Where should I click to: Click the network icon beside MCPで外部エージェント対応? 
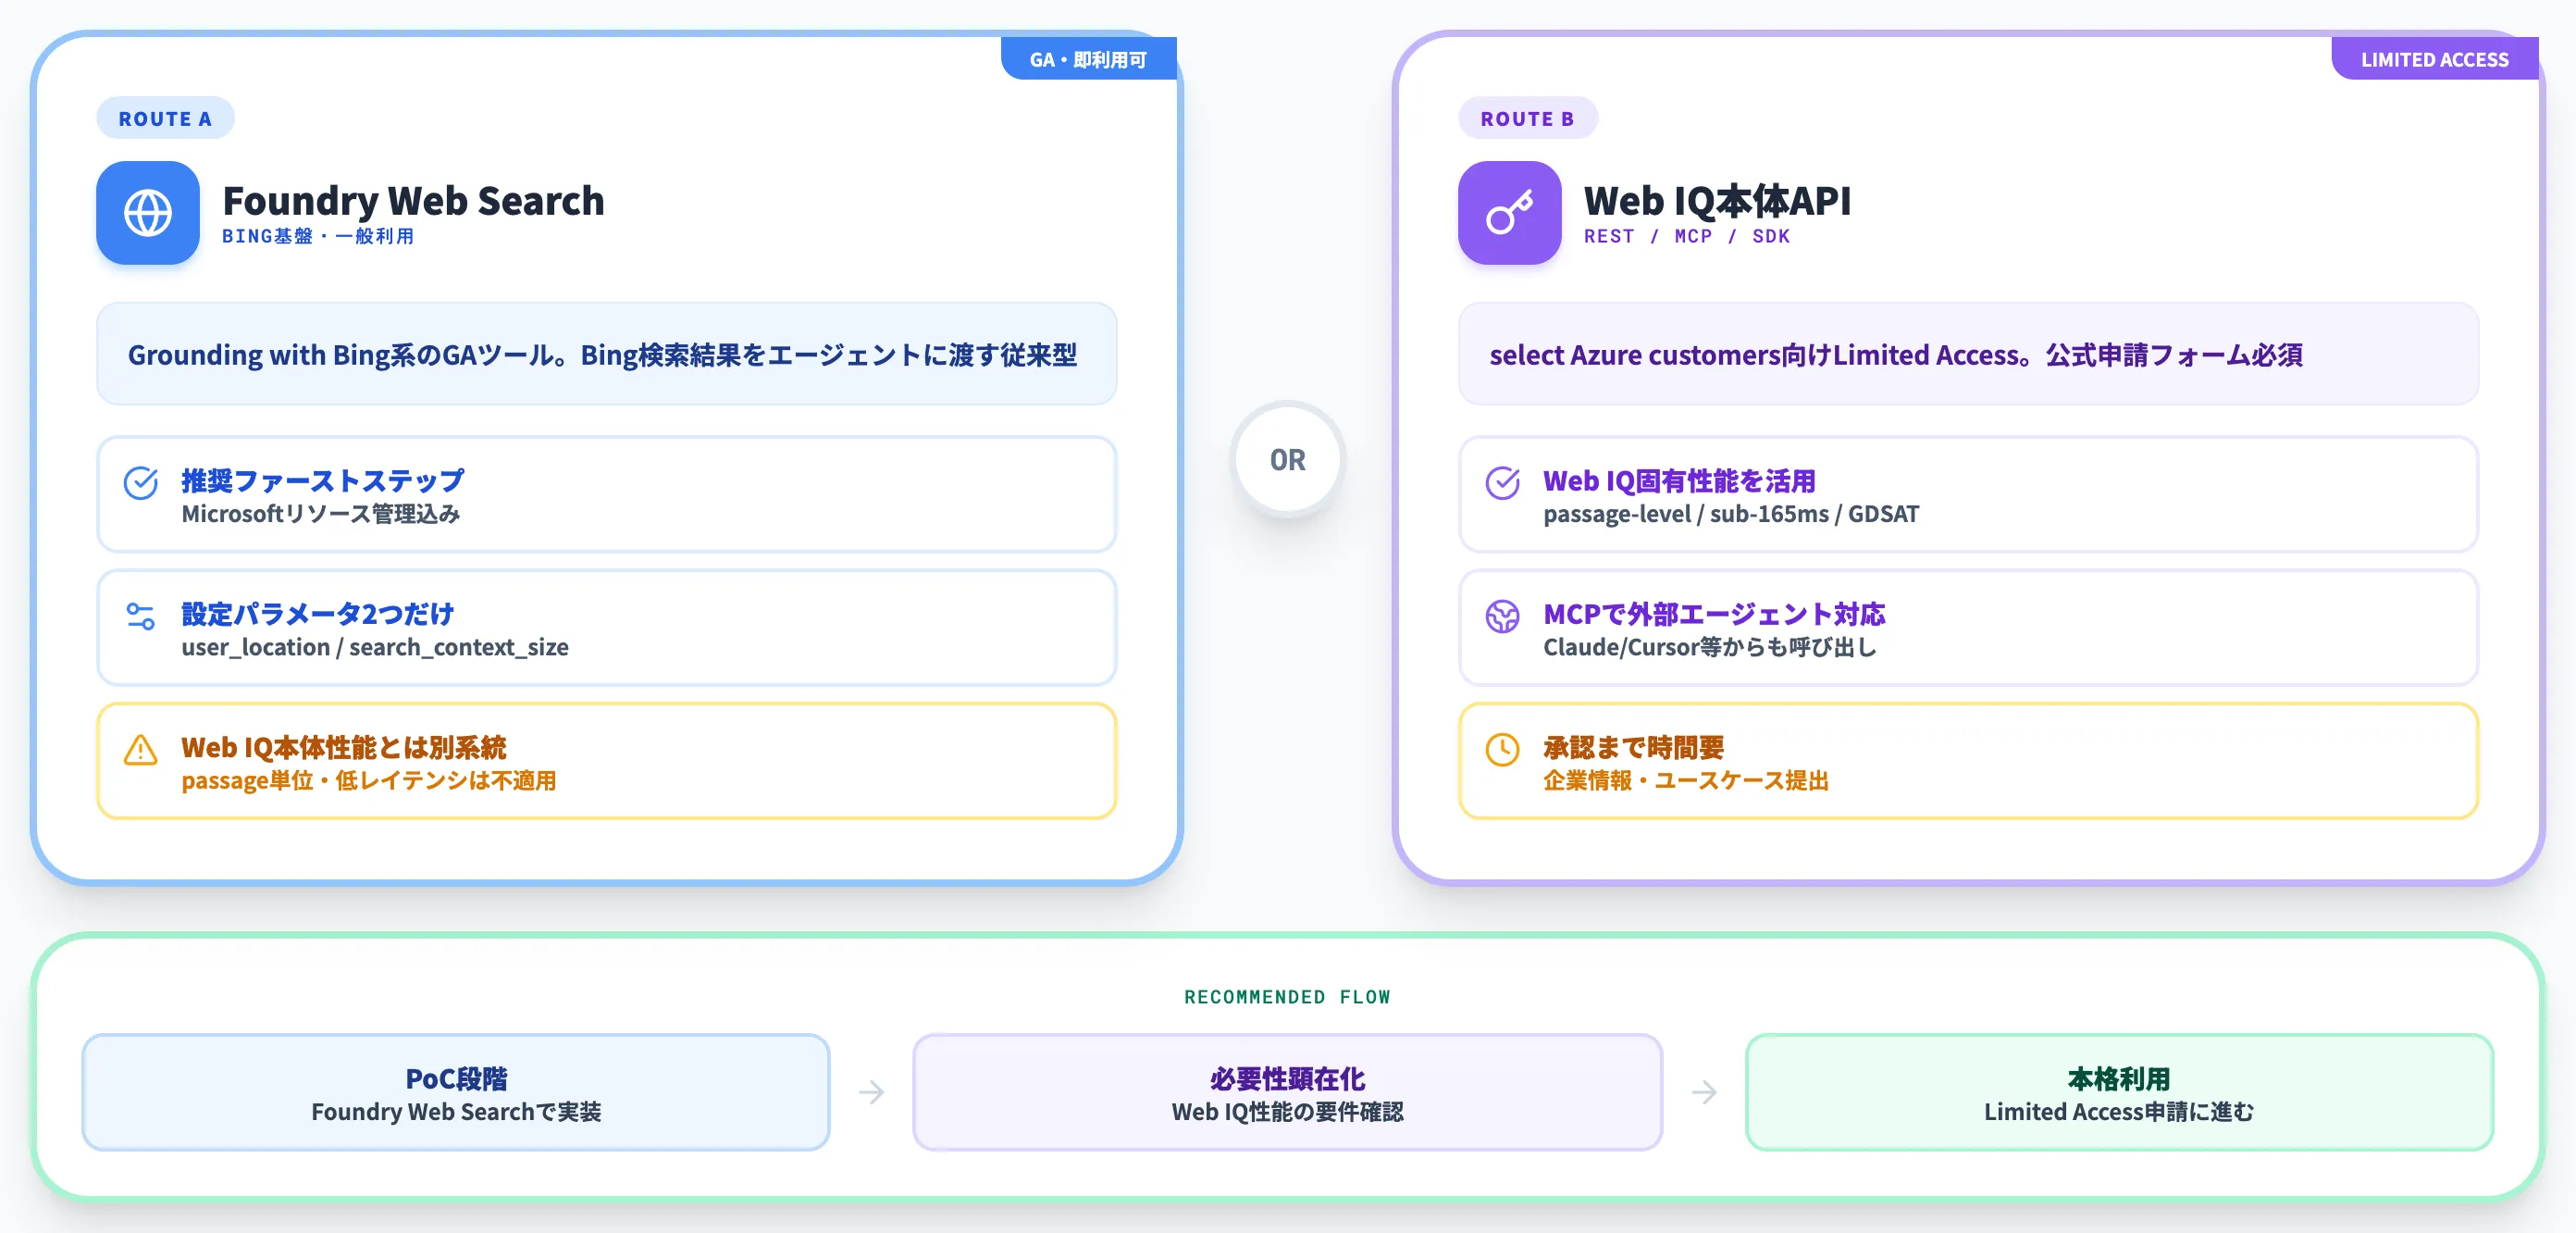click(x=1503, y=616)
